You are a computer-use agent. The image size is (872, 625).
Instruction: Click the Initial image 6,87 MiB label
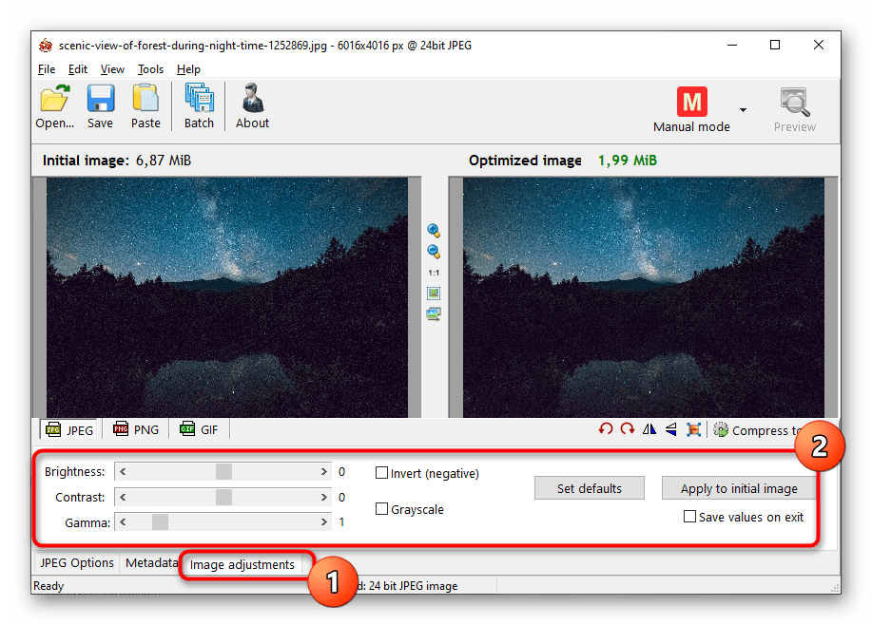117,161
